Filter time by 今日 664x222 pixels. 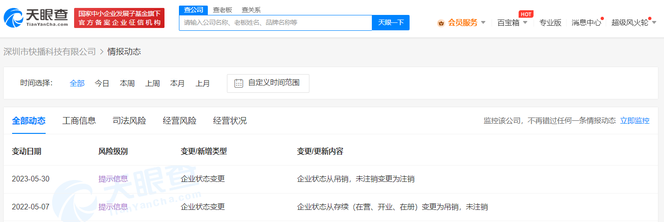102,83
